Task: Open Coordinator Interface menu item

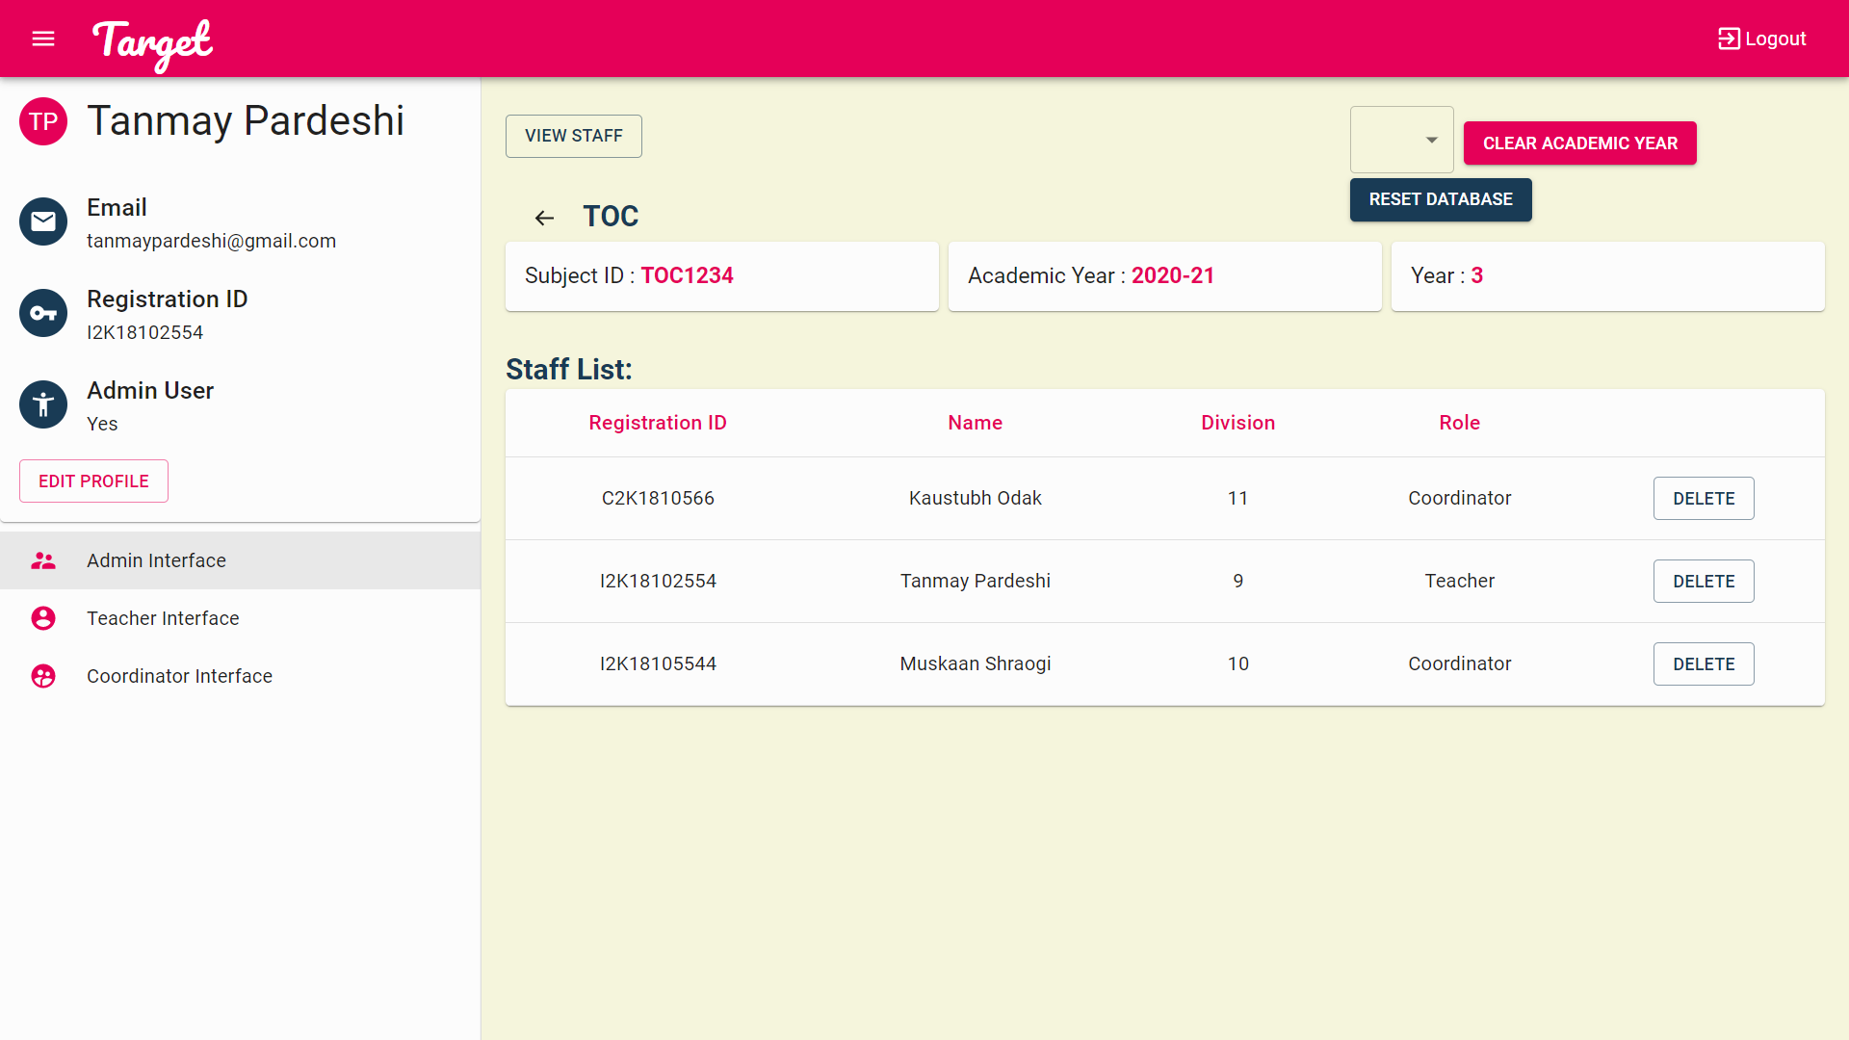Action: pos(179,676)
